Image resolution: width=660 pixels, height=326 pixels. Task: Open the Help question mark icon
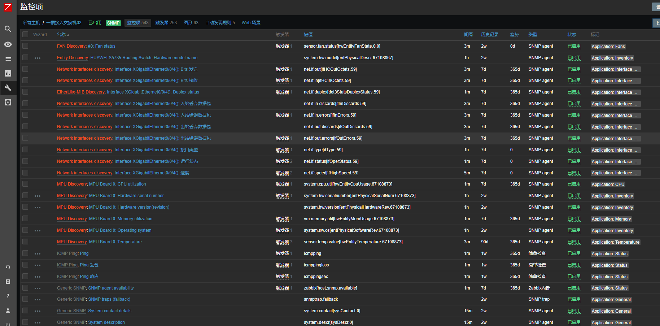8,296
